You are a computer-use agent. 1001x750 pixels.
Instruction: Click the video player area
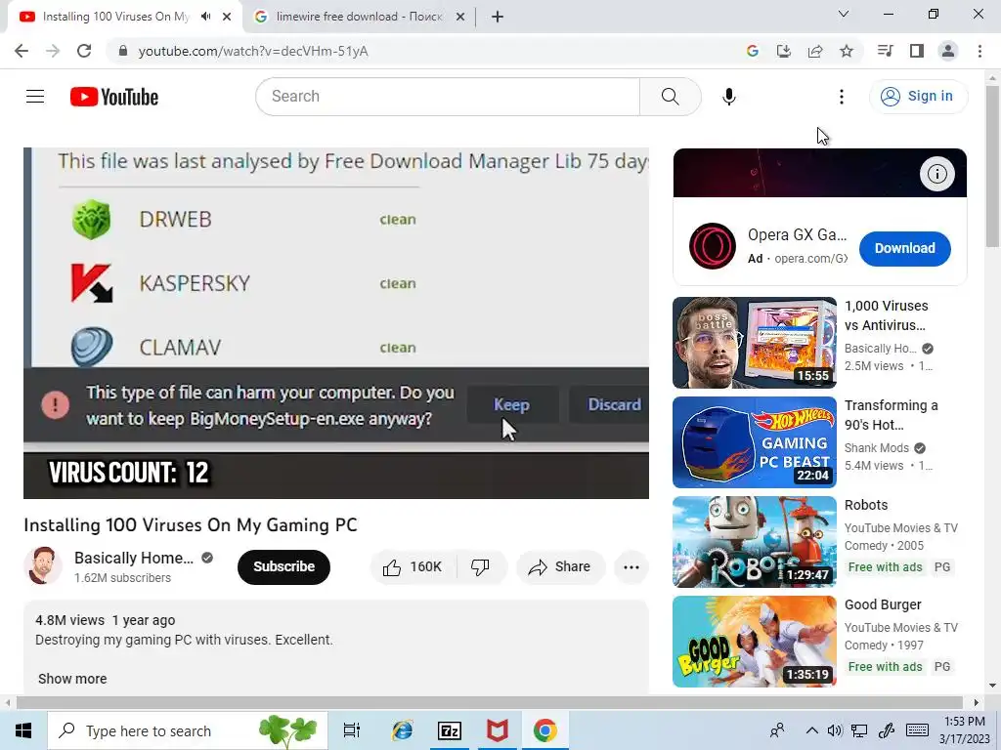click(x=336, y=323)
